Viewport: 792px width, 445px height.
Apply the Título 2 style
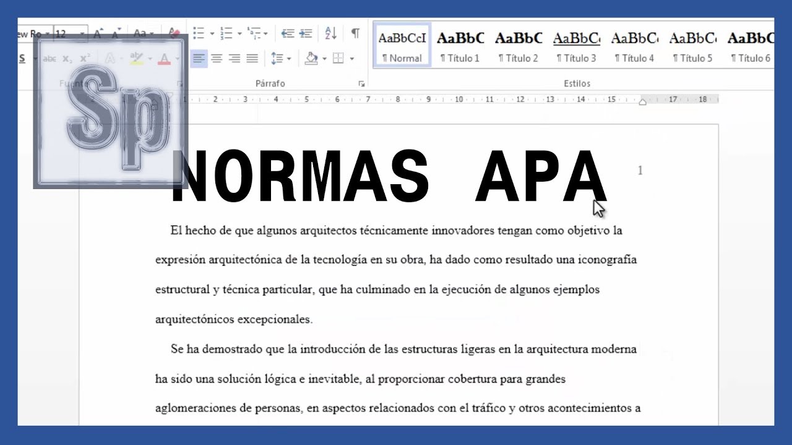tap(519, 47)
